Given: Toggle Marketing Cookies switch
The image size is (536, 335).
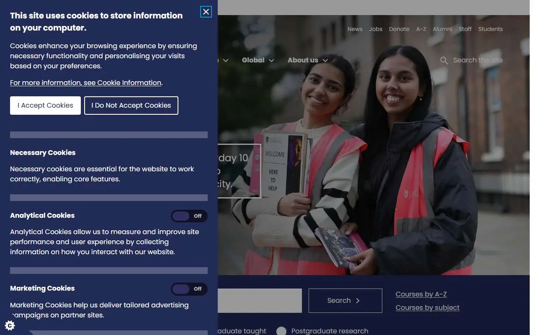Looking at the screenshot, I should point(189,289).
